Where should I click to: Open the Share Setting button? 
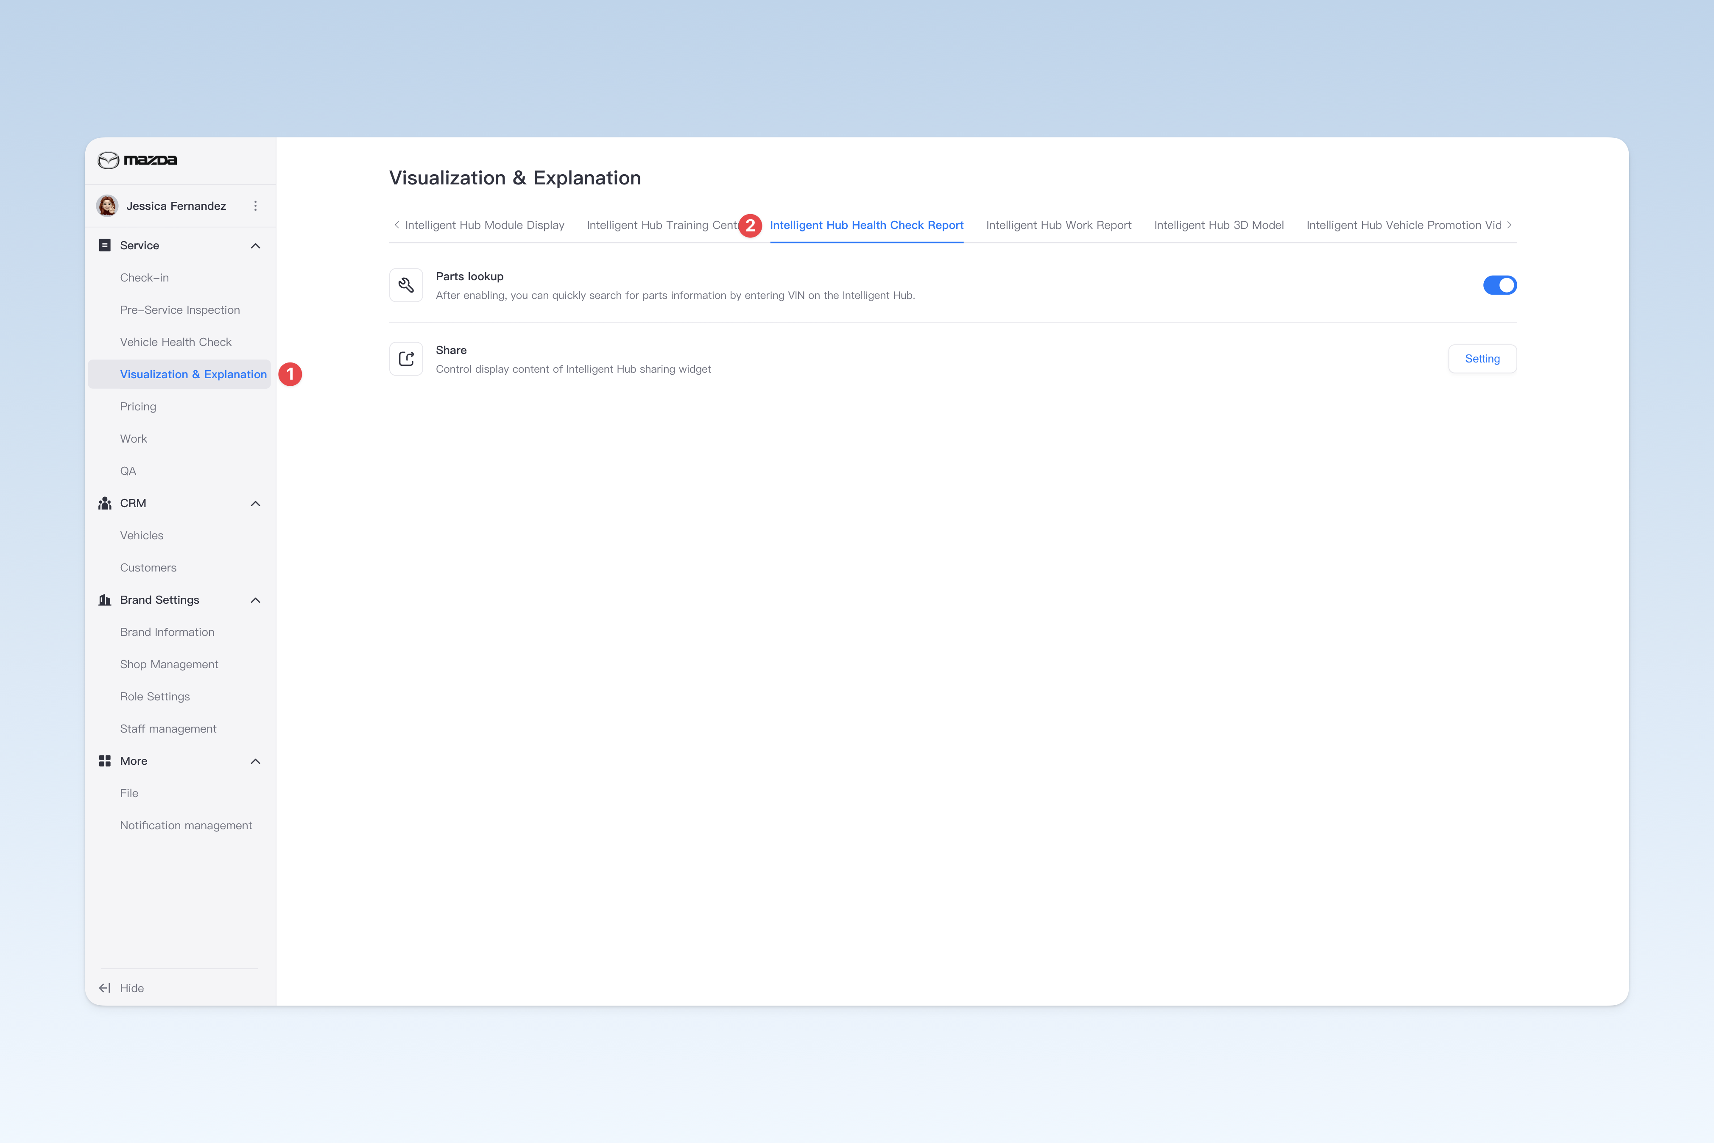(1482, 359)
